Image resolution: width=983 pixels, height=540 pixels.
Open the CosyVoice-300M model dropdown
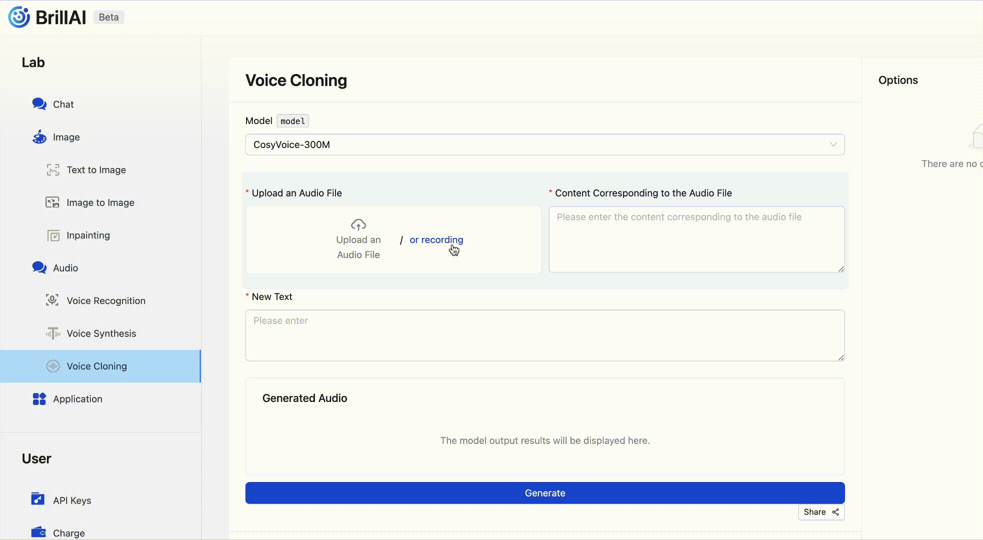tap(544, 144)
